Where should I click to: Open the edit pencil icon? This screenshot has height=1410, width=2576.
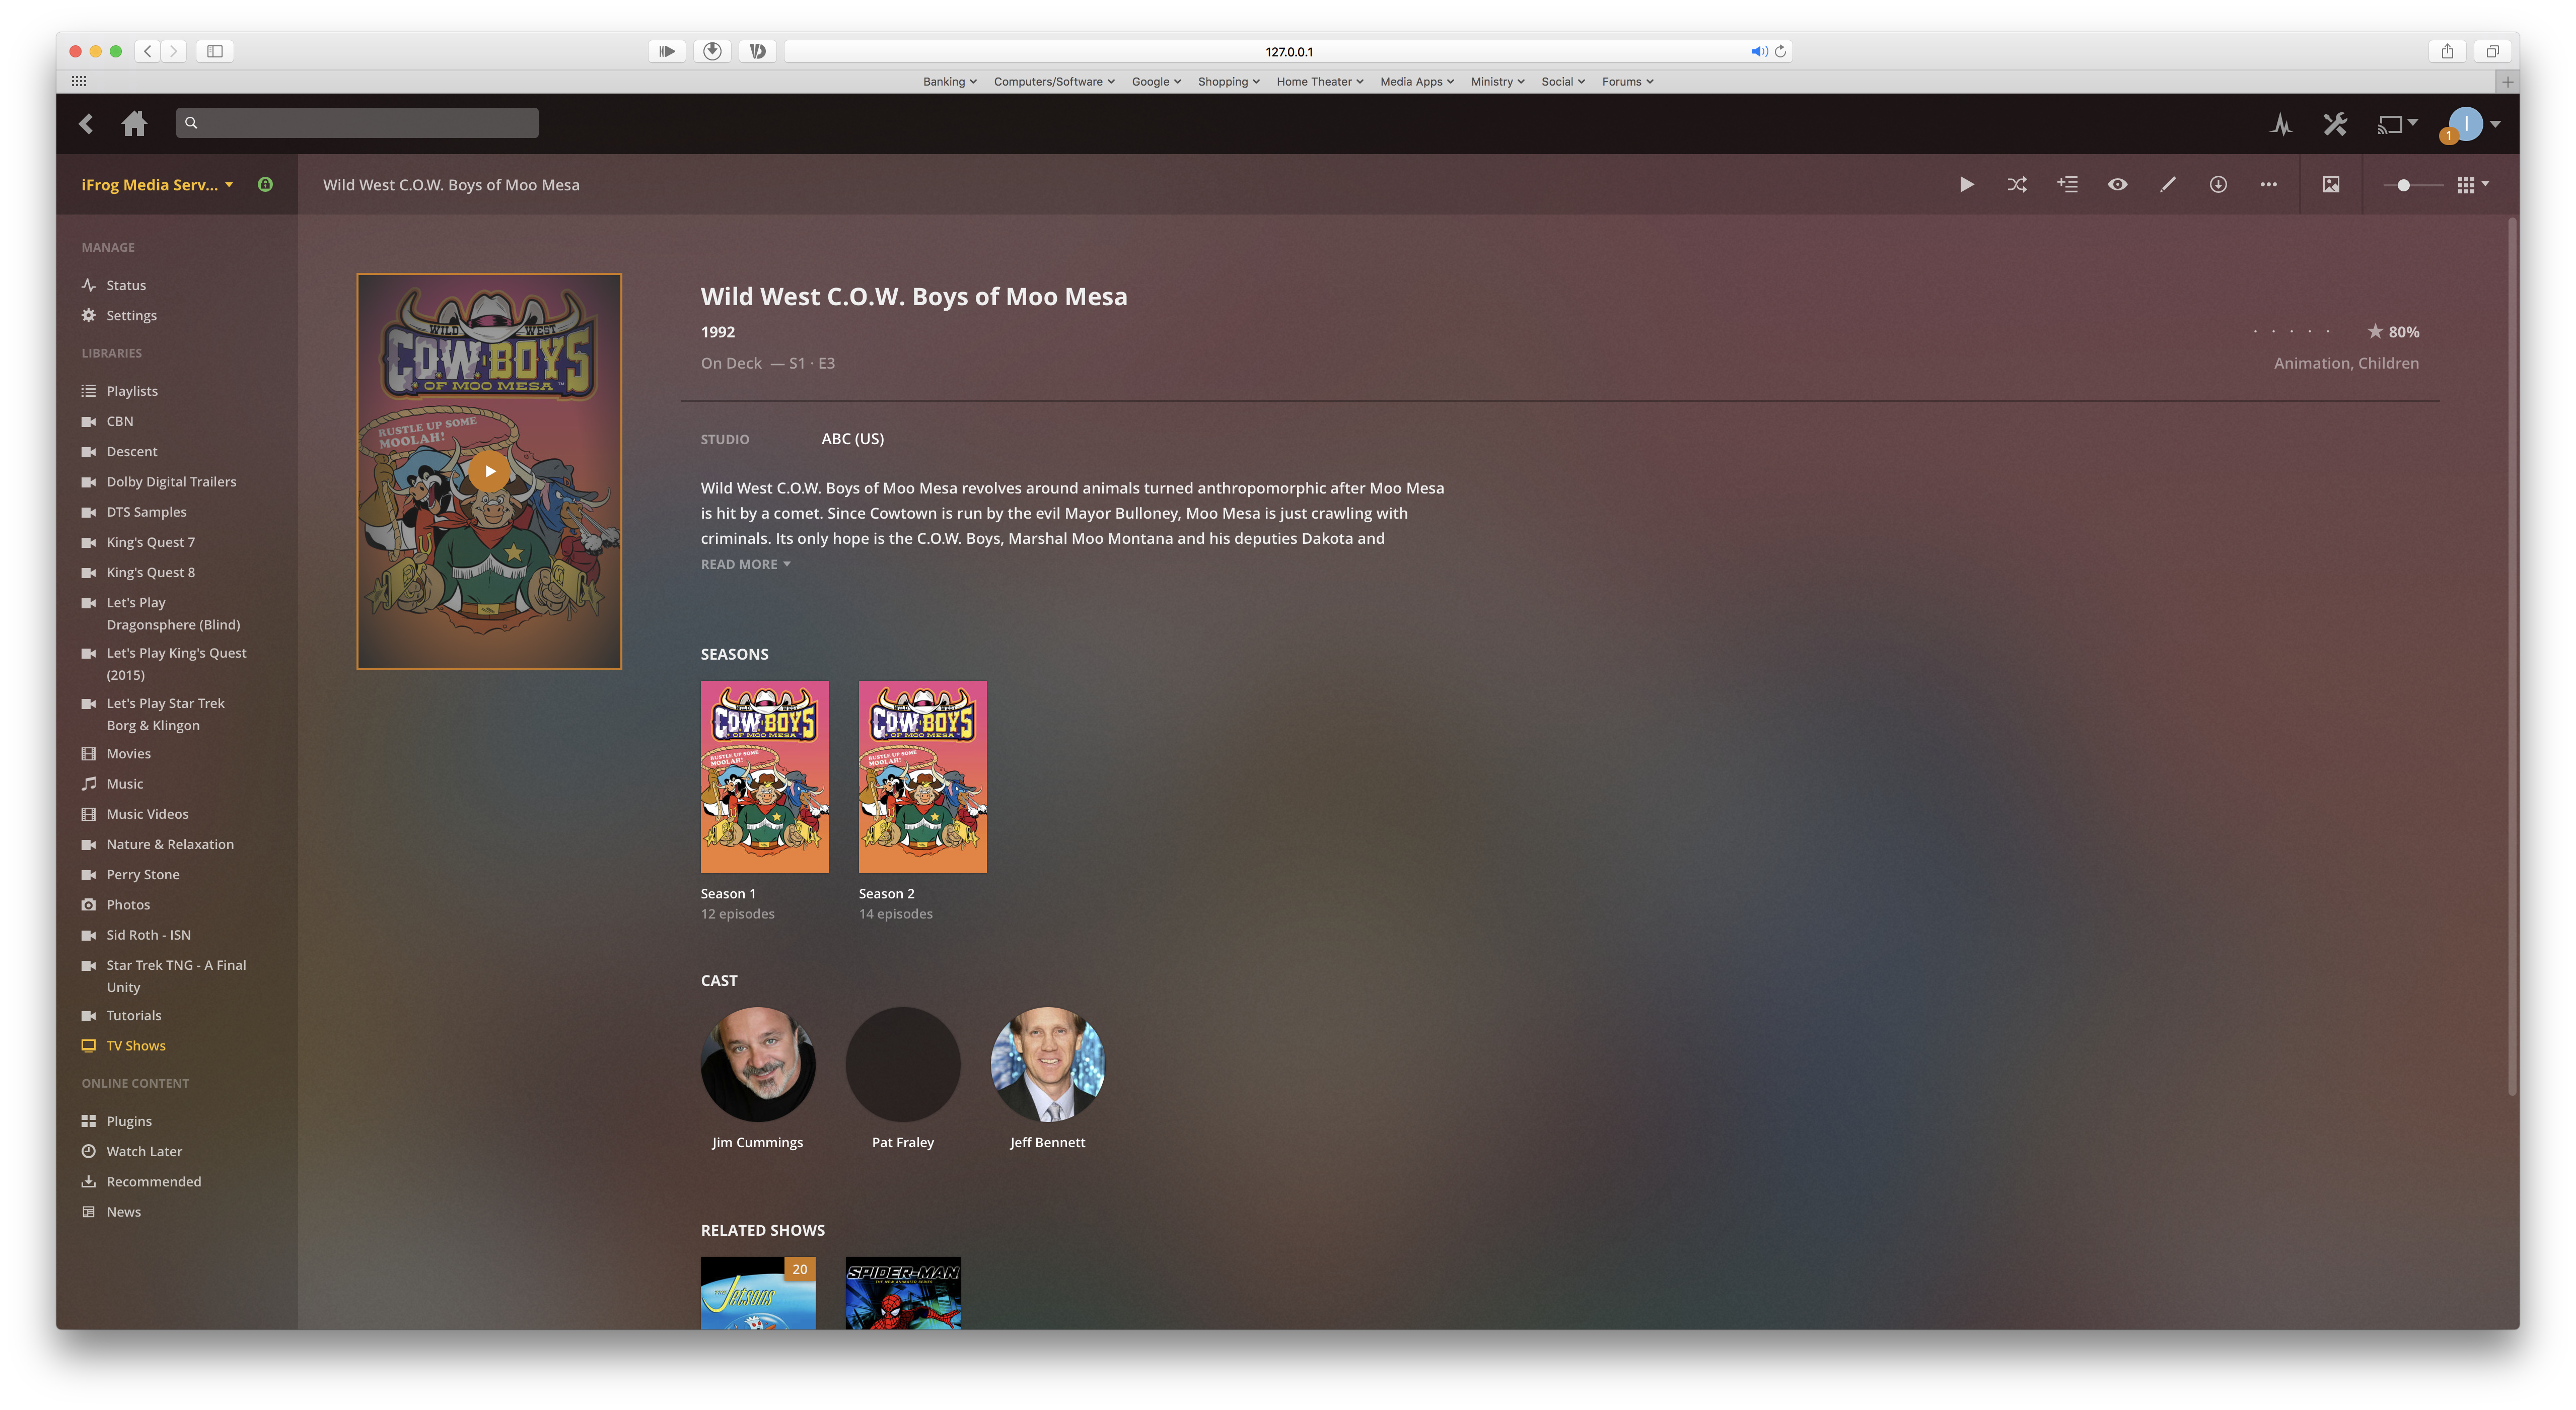click(2167, 184)
